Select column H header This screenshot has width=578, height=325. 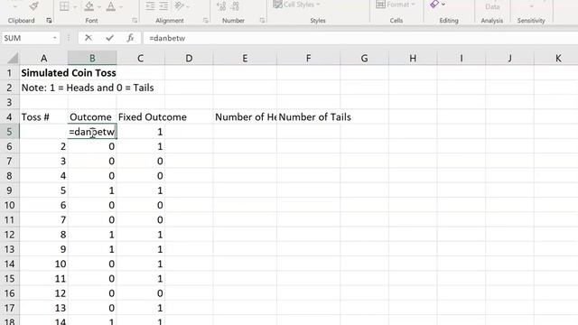click(413, 58)
